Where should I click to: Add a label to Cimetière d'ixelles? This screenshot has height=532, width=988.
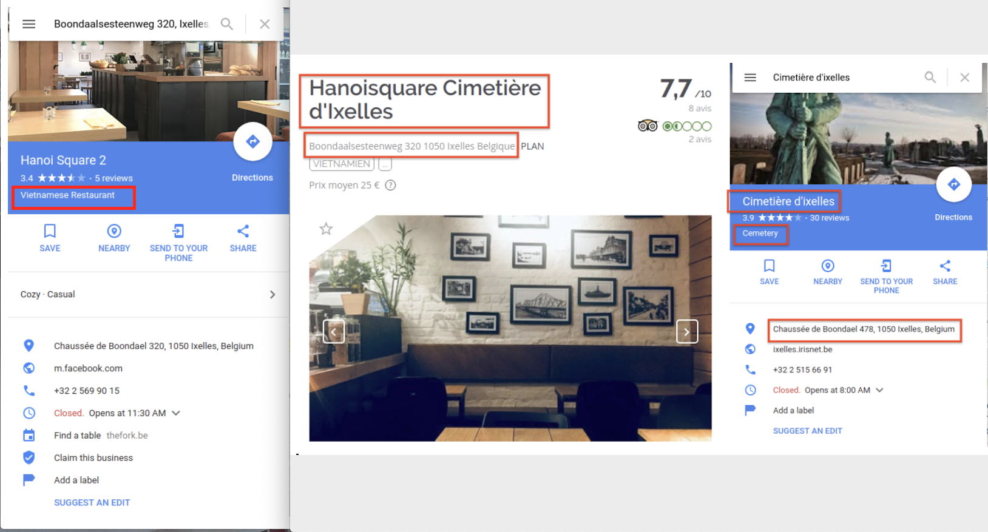(793, 411)
